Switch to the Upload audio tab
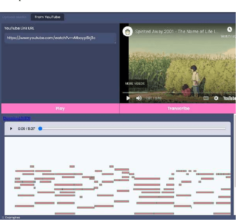The height and width of the screenshot is (220, 236). tap(14, 17)
